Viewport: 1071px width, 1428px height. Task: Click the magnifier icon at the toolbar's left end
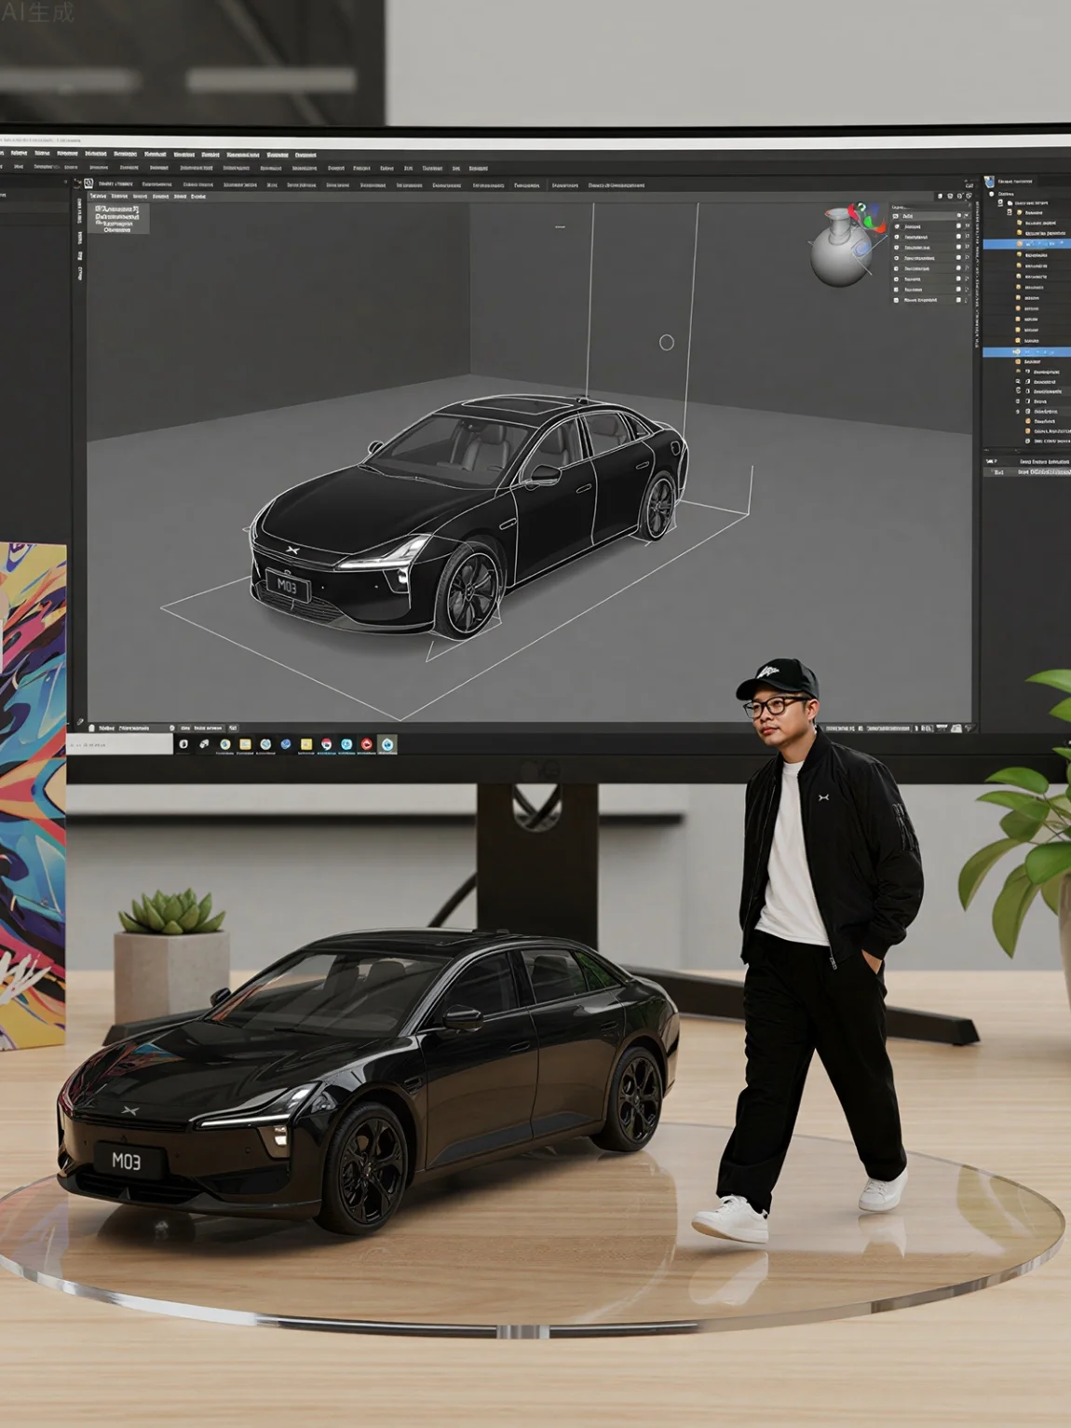pos(89,184)
